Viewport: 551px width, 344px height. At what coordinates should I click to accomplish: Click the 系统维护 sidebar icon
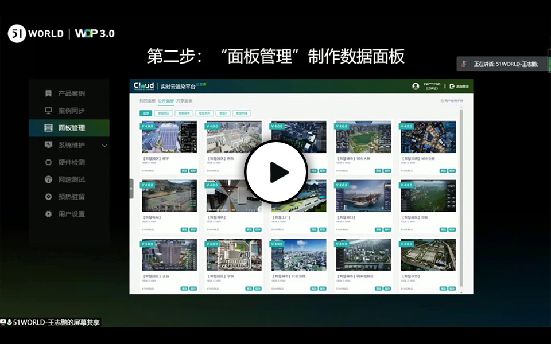click(48, 145)
